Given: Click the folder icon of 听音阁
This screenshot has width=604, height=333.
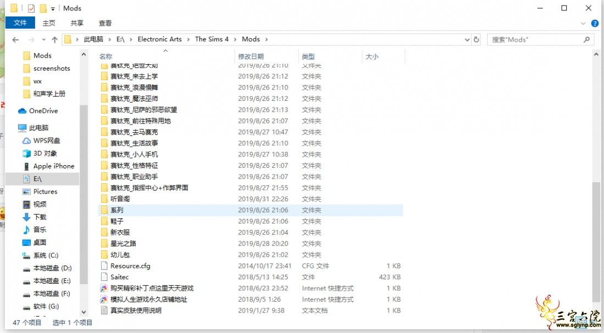Looking at the screenshot, I should 104,199.
